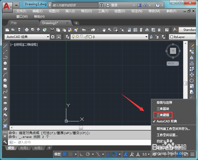Screen dimensions: 198x160
Task: Toggle the grid display in status bar
Action: point(64,154)
